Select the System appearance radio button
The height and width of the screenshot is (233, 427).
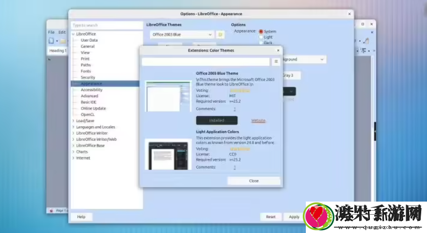click(x=261, y=31)
